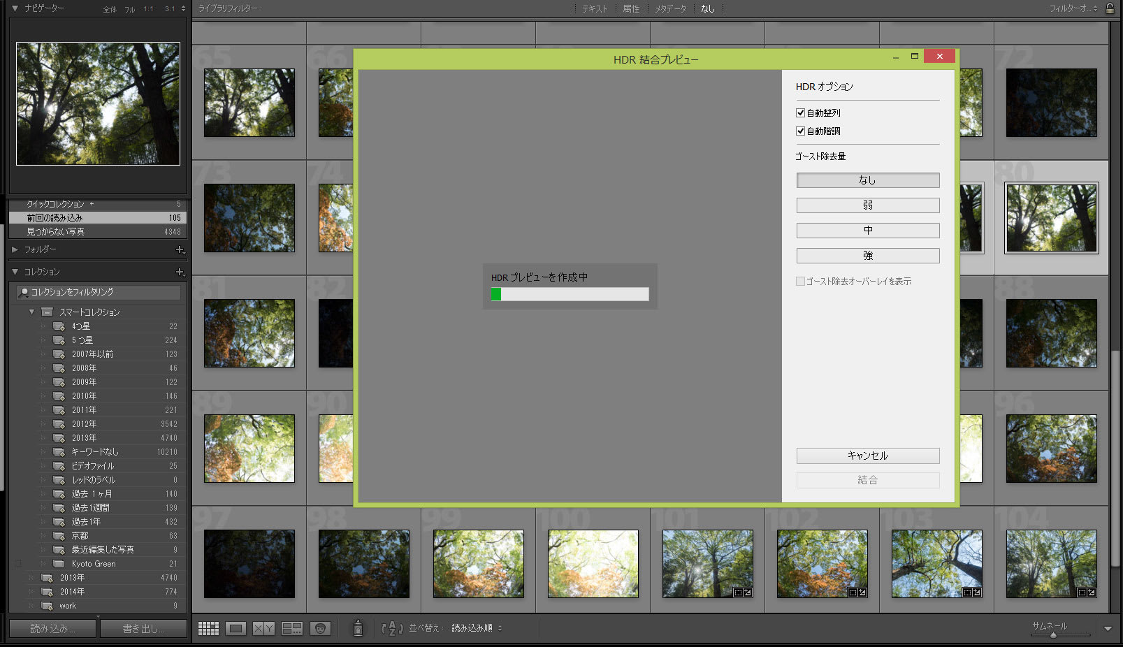Click the キャンセル button in the HDR dialog

pyautogui.click(x=867, y=456)
